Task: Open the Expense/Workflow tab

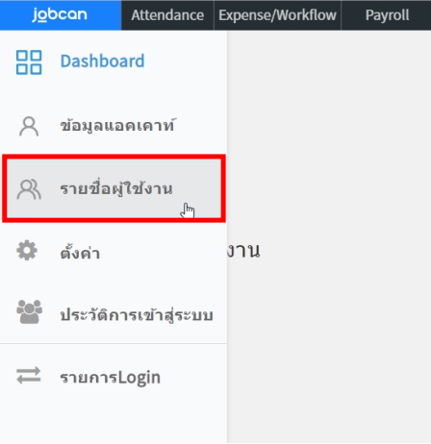Action: 277,15
